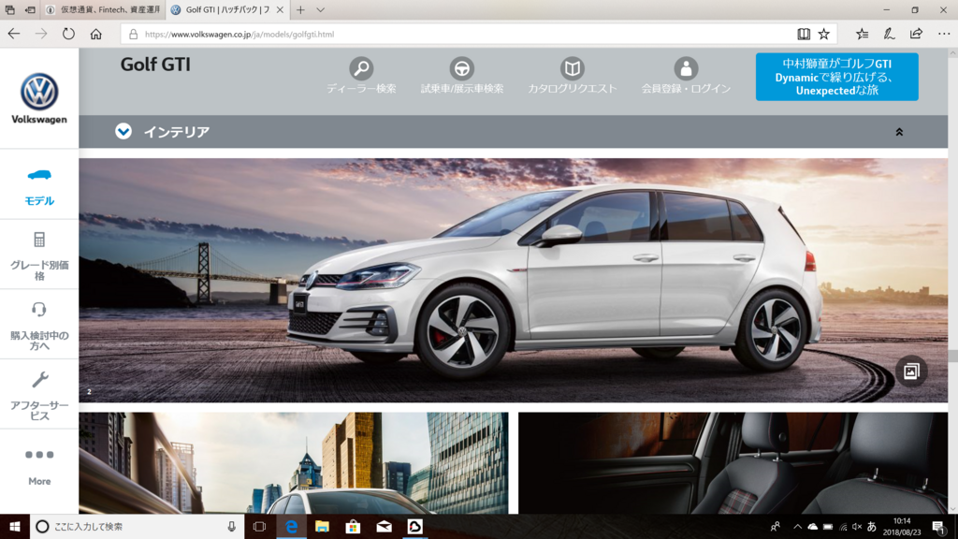Click ディーラー検索 magnifier icon

coord(361,68)
